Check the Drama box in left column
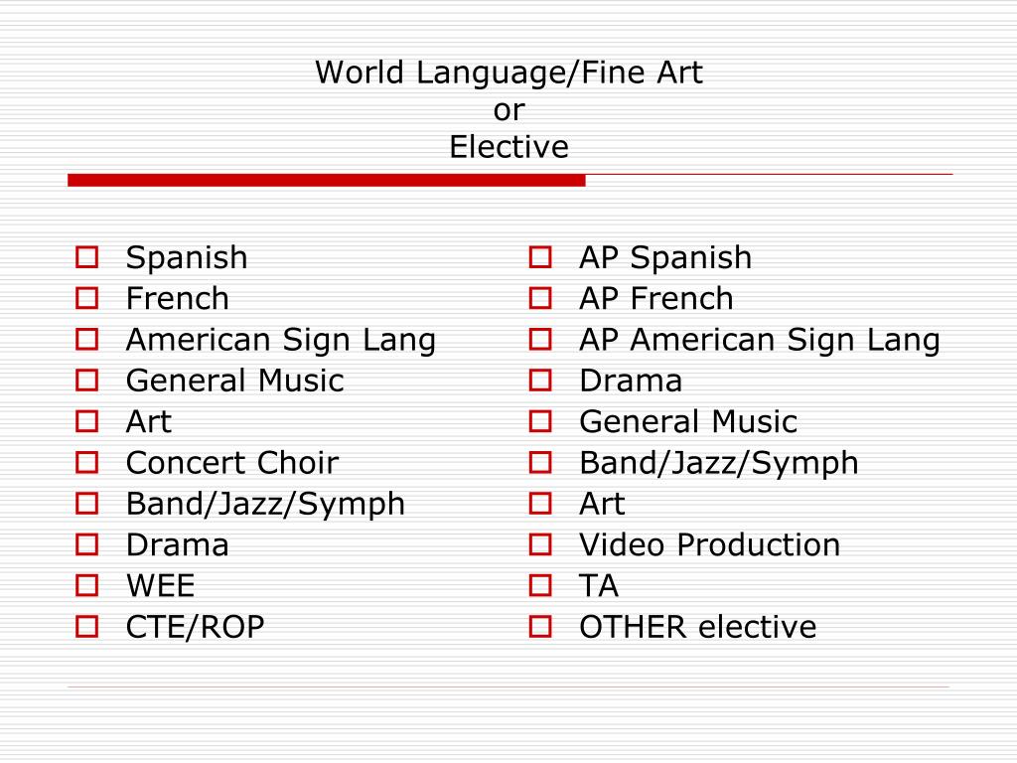Screen dimensions: 1017x763 click(x=87, y=544)
